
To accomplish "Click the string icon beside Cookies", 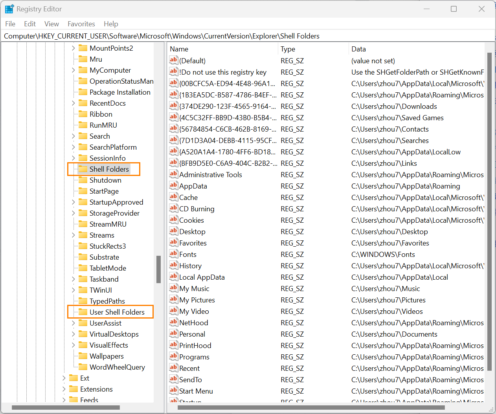I will pyautogui.click(x=174, y=220).
